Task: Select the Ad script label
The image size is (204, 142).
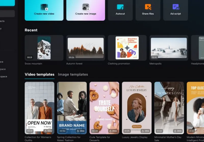Action: point(175,14)
